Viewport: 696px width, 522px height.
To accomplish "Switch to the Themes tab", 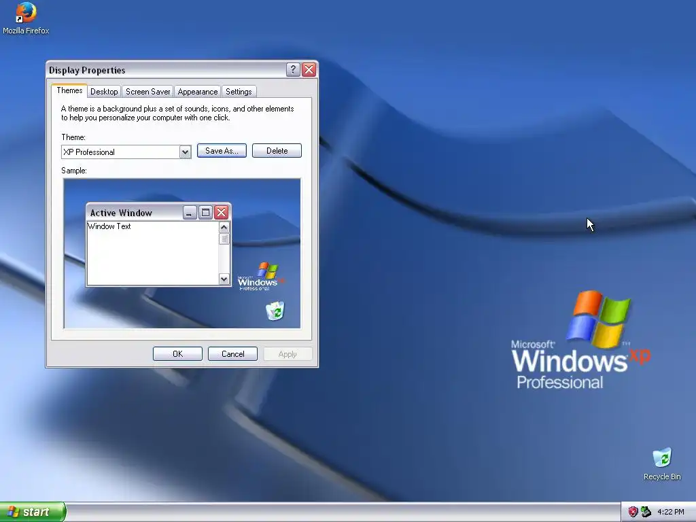I will [69, 90].
